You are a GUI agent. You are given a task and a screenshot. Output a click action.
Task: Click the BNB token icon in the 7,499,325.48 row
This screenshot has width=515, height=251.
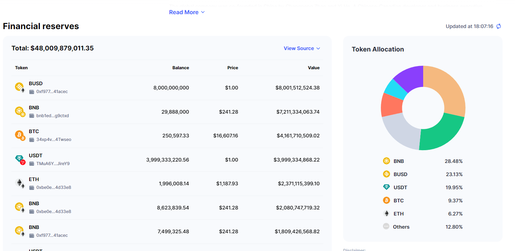20,231
